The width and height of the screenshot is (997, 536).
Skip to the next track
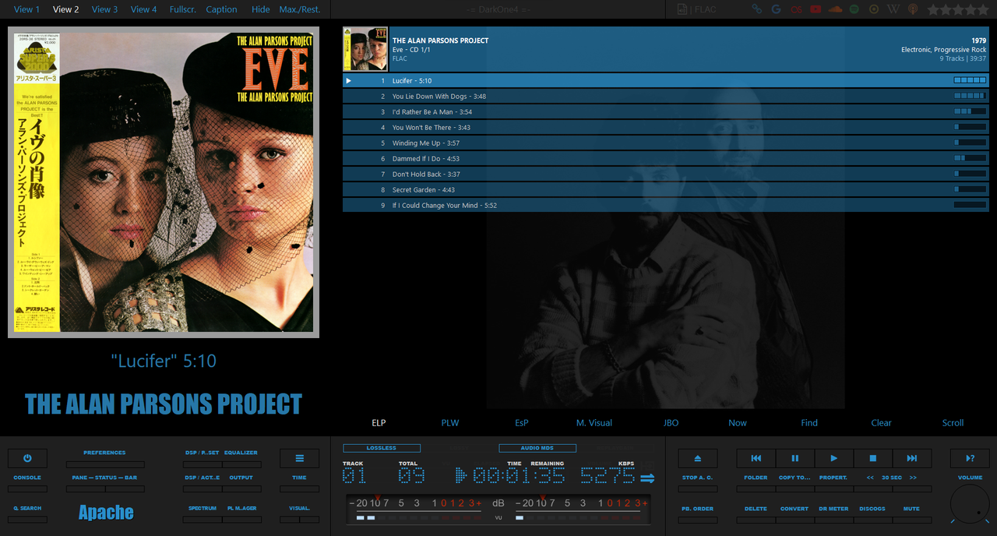[x=911, y=458]
